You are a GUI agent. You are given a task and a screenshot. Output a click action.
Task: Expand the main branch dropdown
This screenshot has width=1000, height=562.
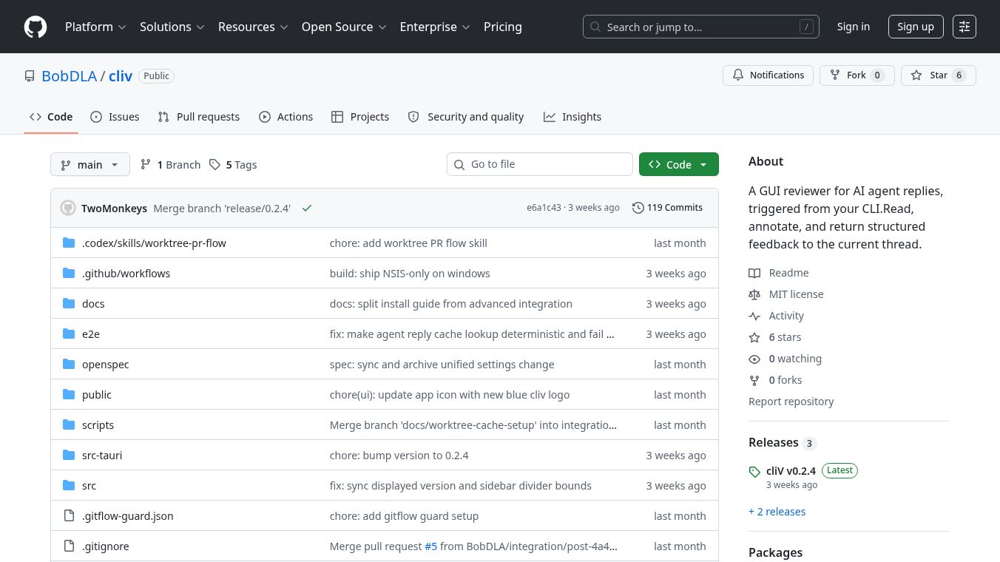tap(90, 165)
